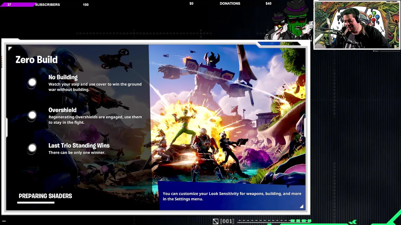Click the [001] counter in bottom overlay

pyautogui.click(x=227, y=221)
